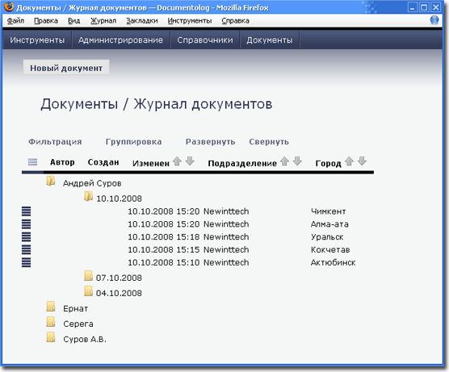Screen dimensions: 449x372
Task: Sort Подразделение column with down arrow
Action: click(x=297, y=161)
